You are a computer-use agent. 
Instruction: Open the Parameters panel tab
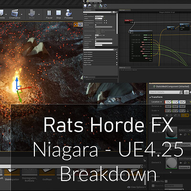(x=89, y=47)
